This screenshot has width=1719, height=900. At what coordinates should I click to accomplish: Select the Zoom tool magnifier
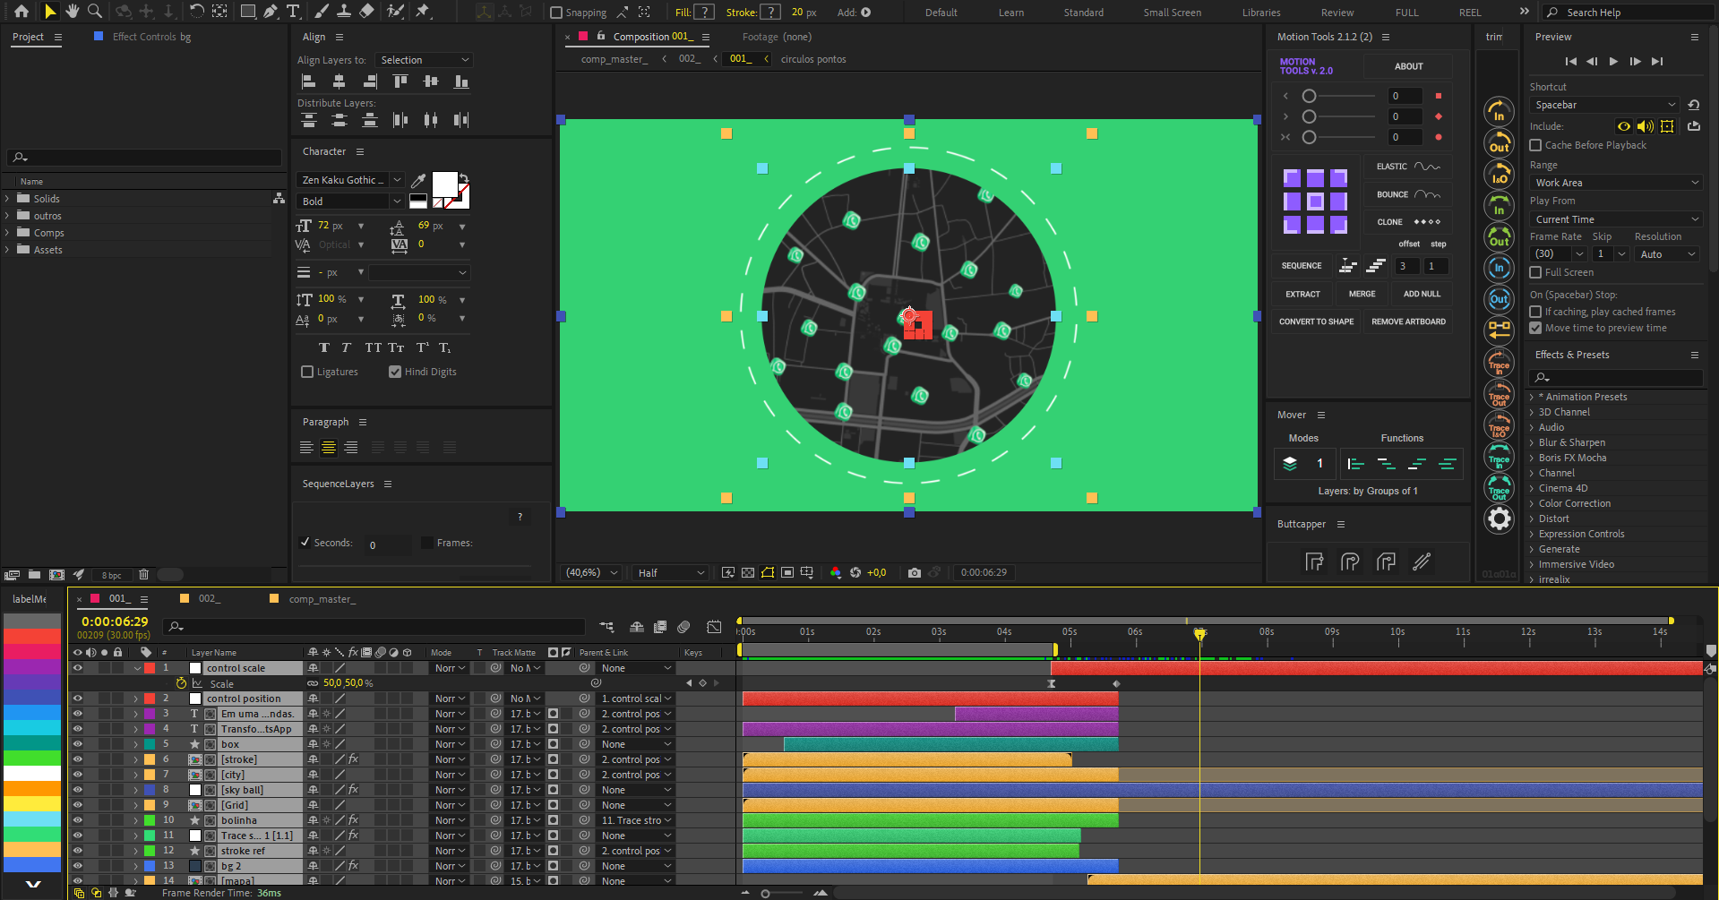94,12
